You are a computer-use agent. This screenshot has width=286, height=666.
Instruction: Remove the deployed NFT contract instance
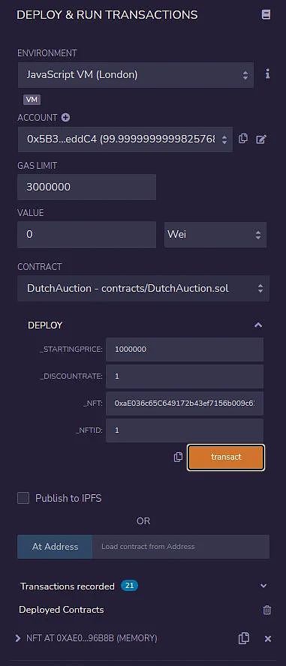(268, 638)
